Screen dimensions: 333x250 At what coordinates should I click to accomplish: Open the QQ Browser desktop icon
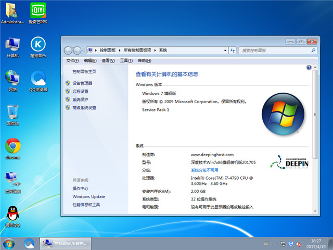point(38,81)
